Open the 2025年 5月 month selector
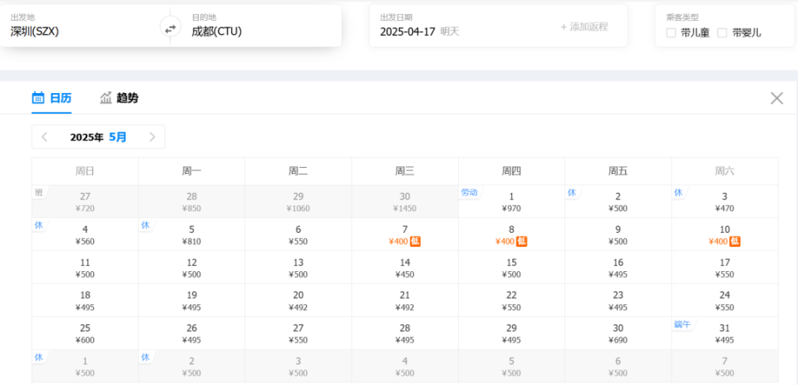 tap(98, 137)
